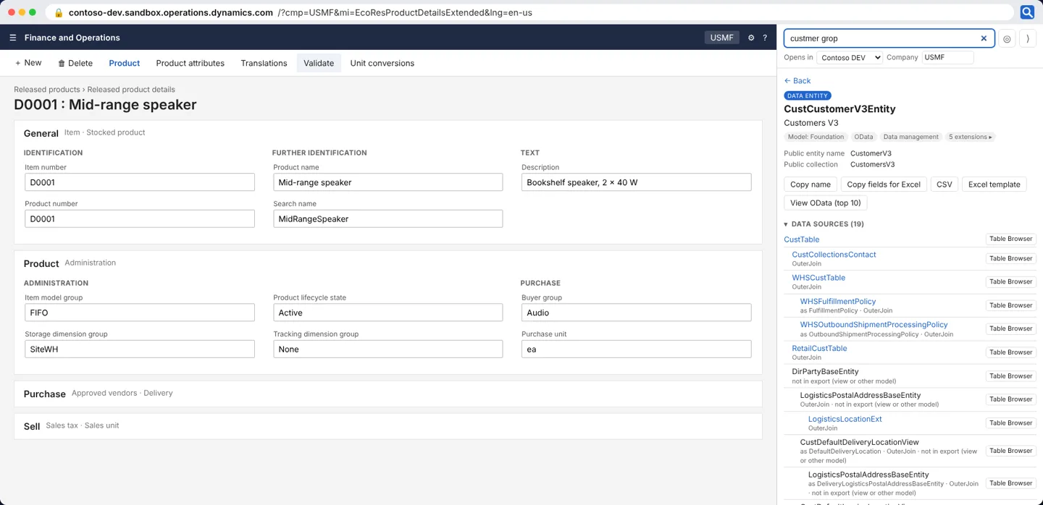This screenshot has width=1043, height=505.
Task: Open the help question mark icon
Action: 765,38
